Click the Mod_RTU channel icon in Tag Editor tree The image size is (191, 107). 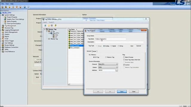[51, 33]
